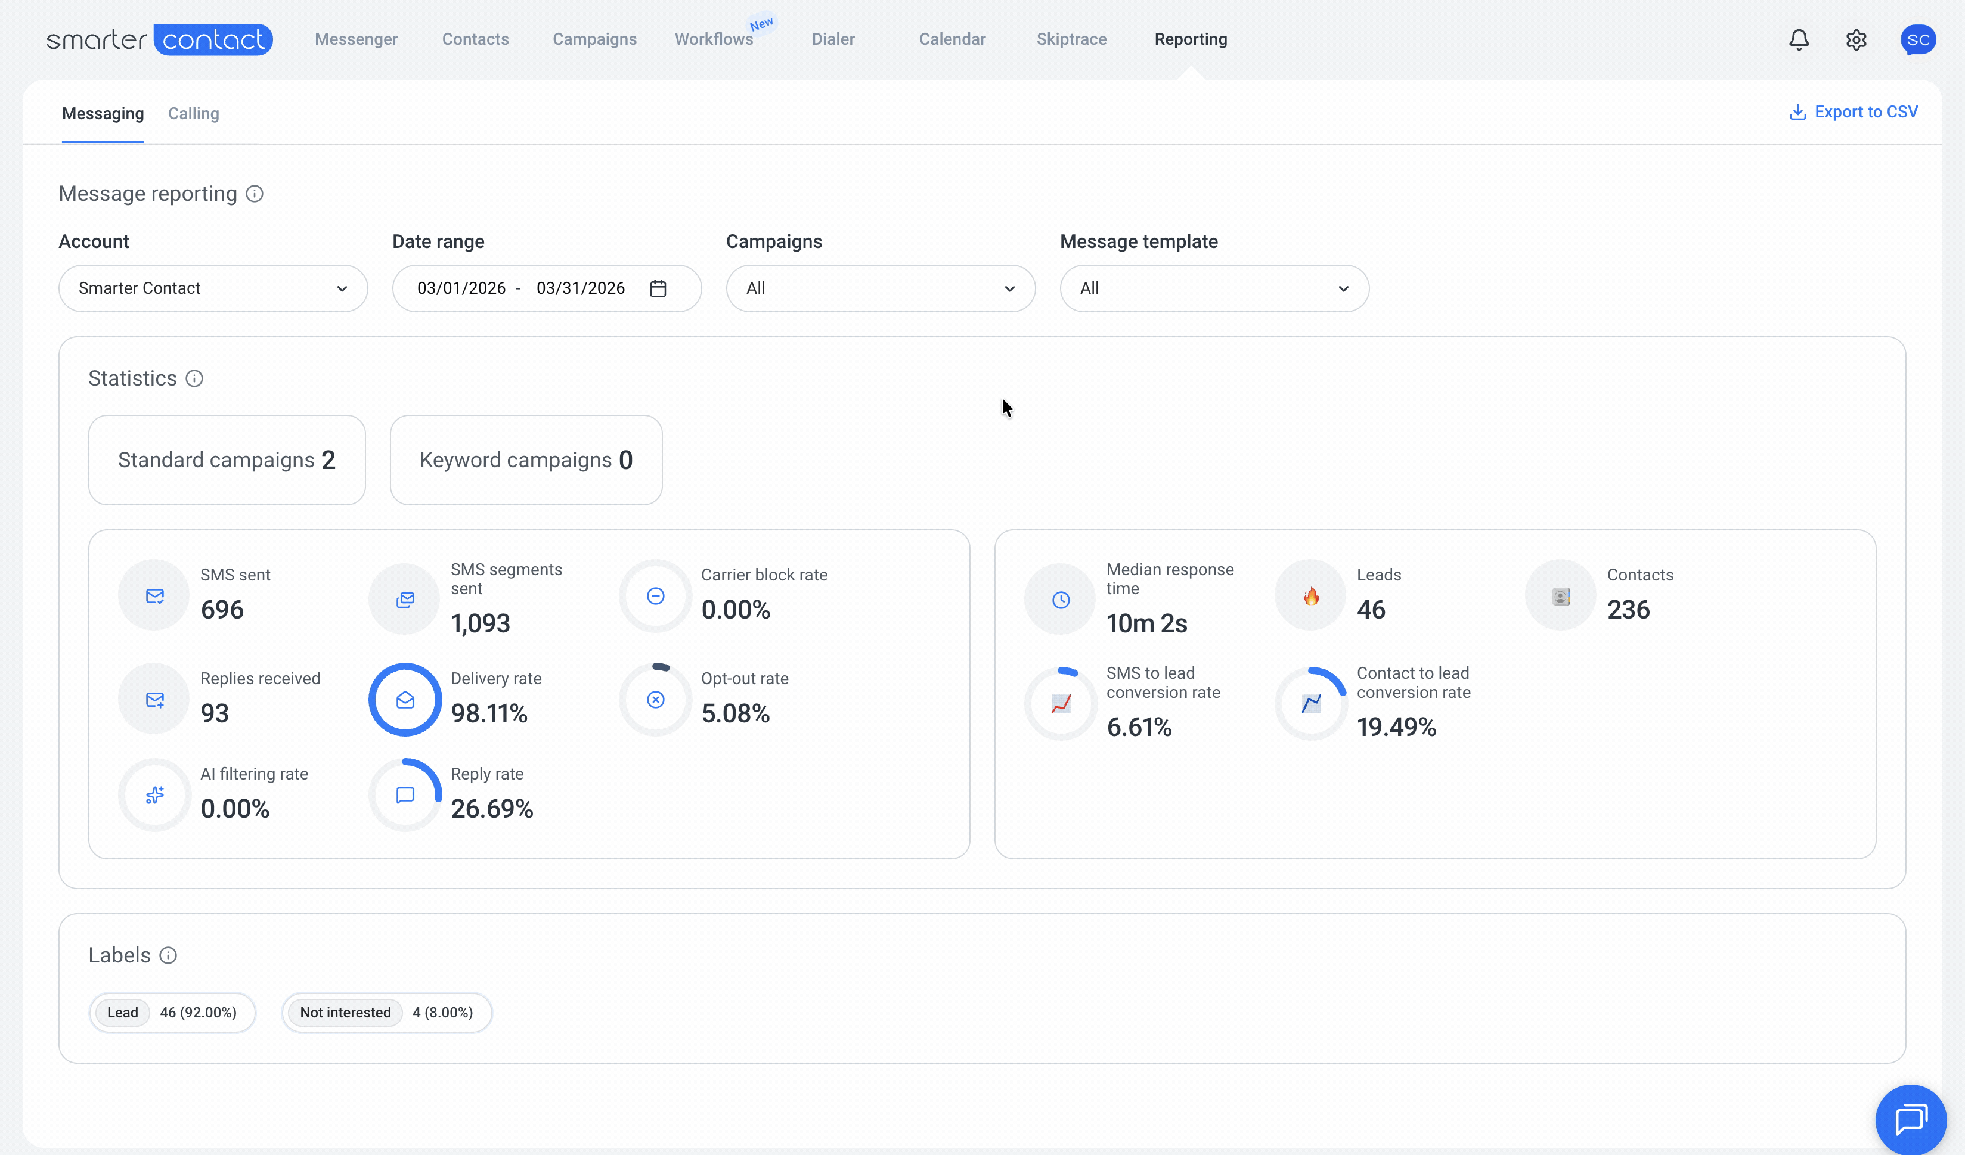Expand the Campaigns filter dropdown
The width and height of the screenshot is (1965, 1155).
(881, 289)
